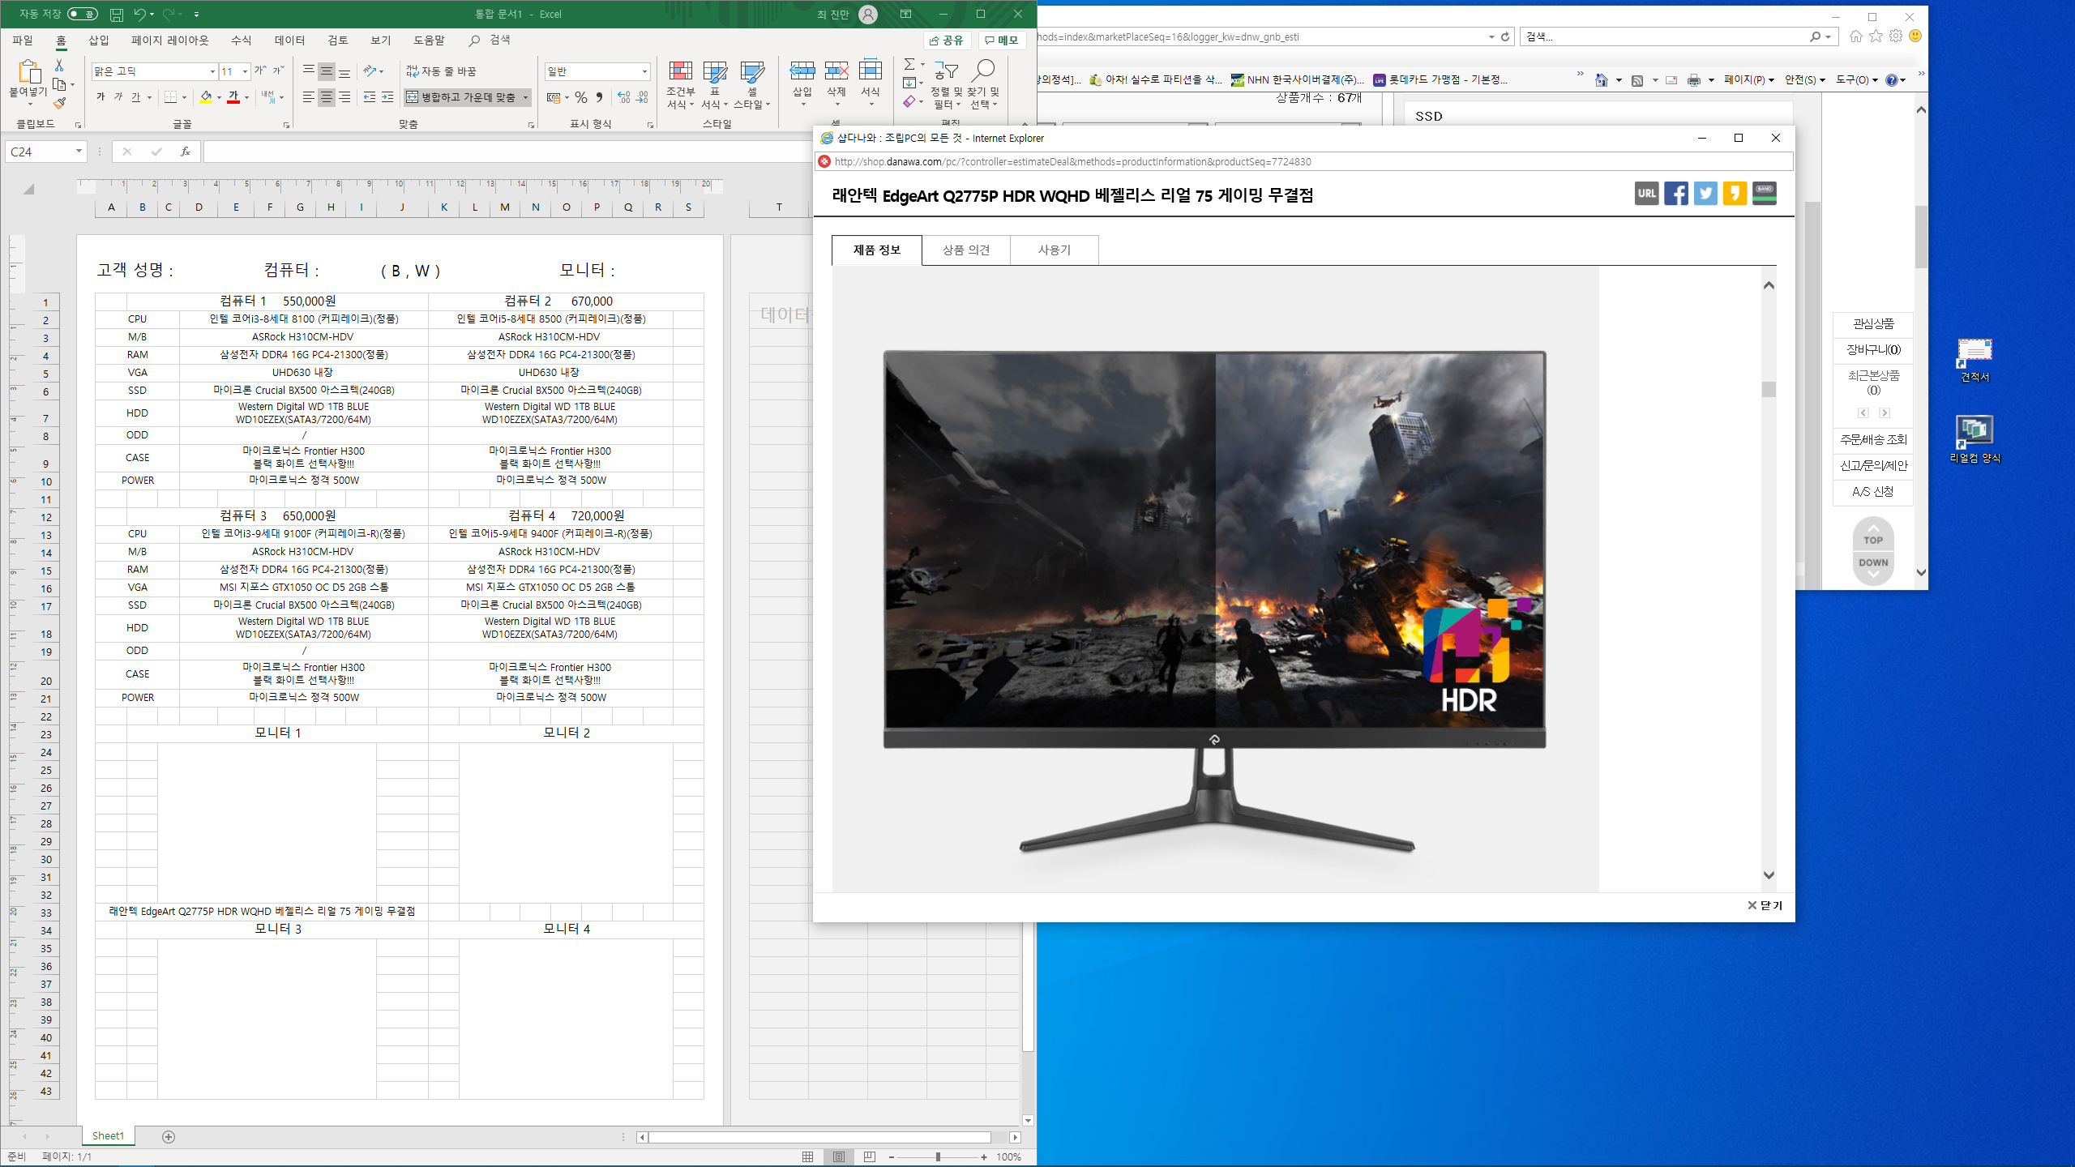Click the comma style icon
The image size is (2075, 1167).
coord(599,97)
